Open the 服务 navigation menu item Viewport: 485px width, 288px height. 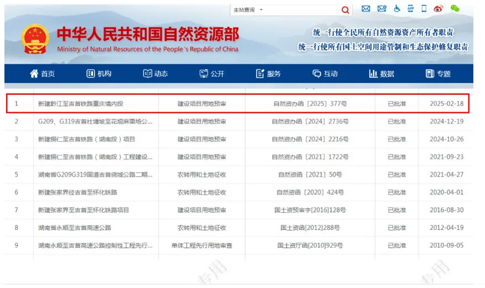click(268, 74)
